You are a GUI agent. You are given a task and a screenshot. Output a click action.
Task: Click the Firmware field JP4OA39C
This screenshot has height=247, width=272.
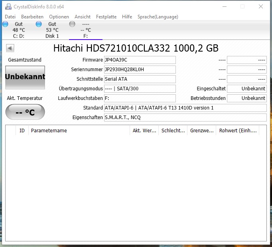point(140,60)
